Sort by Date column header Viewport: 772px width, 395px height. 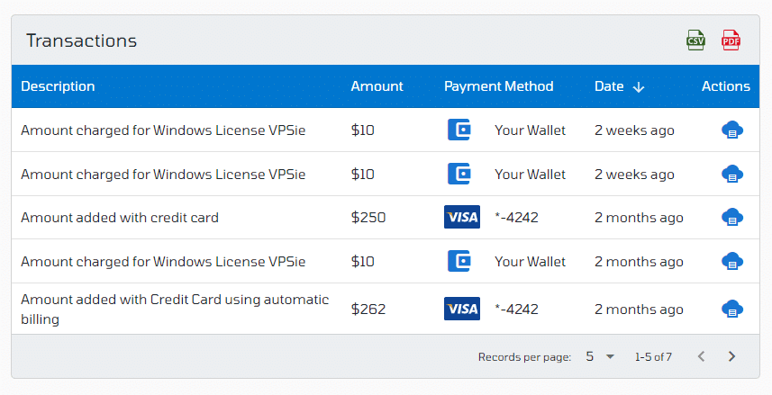[x=609, y=86]
